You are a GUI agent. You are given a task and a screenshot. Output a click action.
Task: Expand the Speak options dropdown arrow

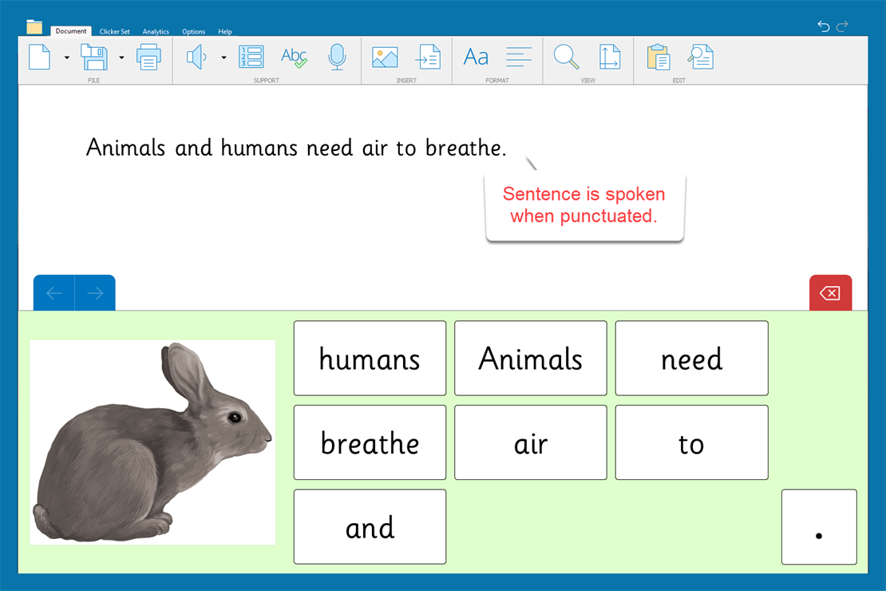(223, 58)
